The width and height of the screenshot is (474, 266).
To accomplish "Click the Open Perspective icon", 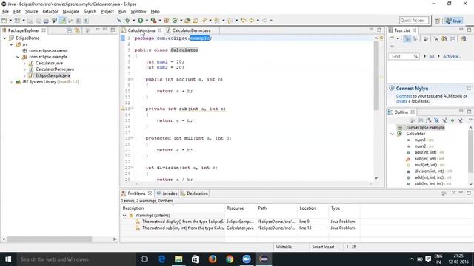I will [437, 21].
